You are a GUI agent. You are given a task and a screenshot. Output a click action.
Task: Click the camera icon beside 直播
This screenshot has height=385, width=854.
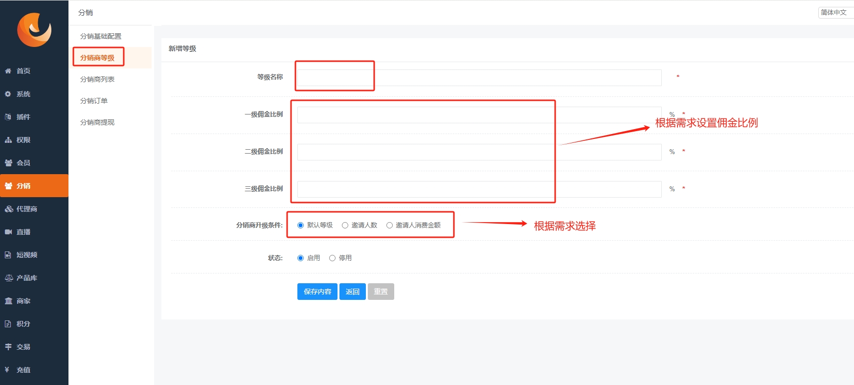(8, 232)
